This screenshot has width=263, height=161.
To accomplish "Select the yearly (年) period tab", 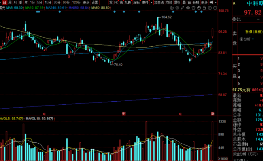I will click(26, 2).
